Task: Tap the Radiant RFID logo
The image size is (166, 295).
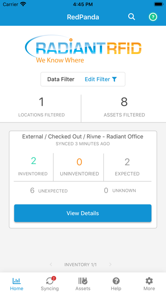Action: (x=83, y=49)
